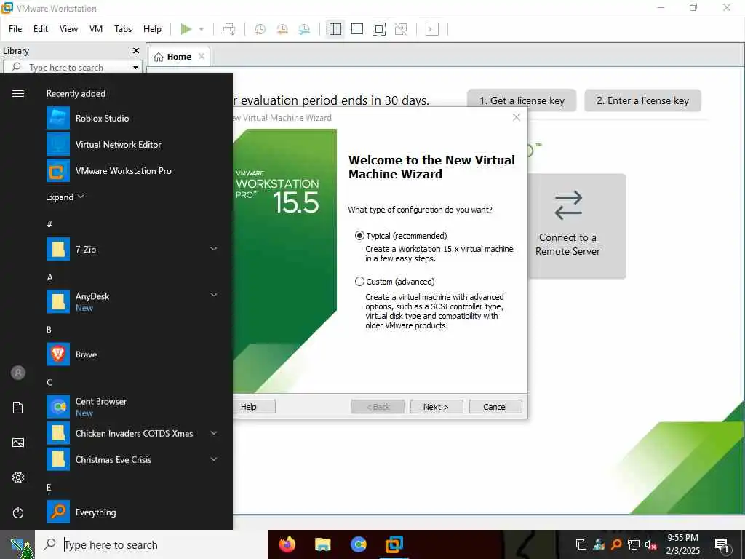Open Pictures icon in Start sidebar
This screenshot has width=745, height=559.
(x=18, y=443)
